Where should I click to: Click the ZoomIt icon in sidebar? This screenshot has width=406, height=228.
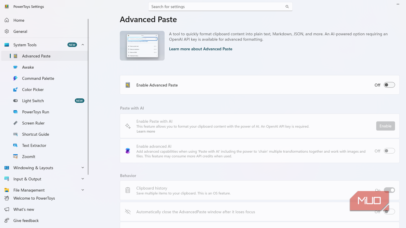15,156
